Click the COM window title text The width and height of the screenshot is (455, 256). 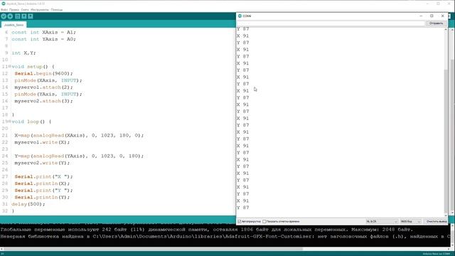pos(247,16)
